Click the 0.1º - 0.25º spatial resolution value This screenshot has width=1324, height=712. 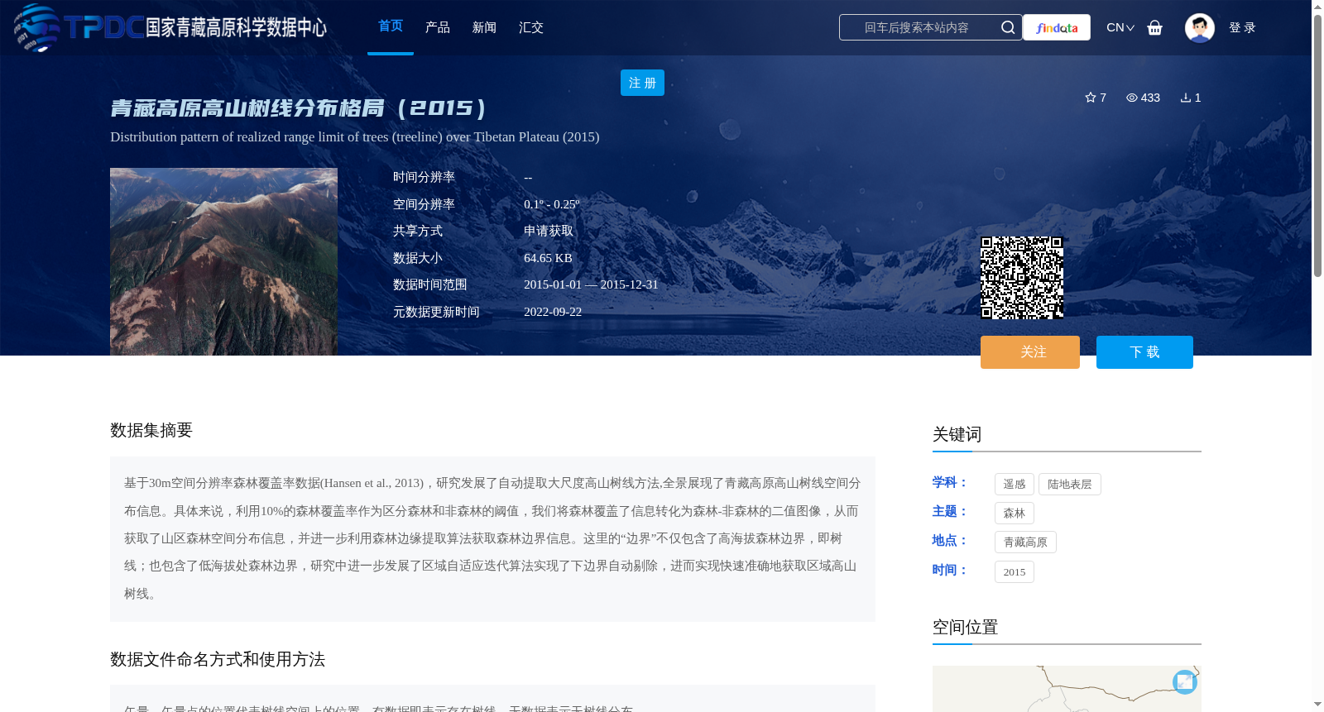(x=552, y=204)
